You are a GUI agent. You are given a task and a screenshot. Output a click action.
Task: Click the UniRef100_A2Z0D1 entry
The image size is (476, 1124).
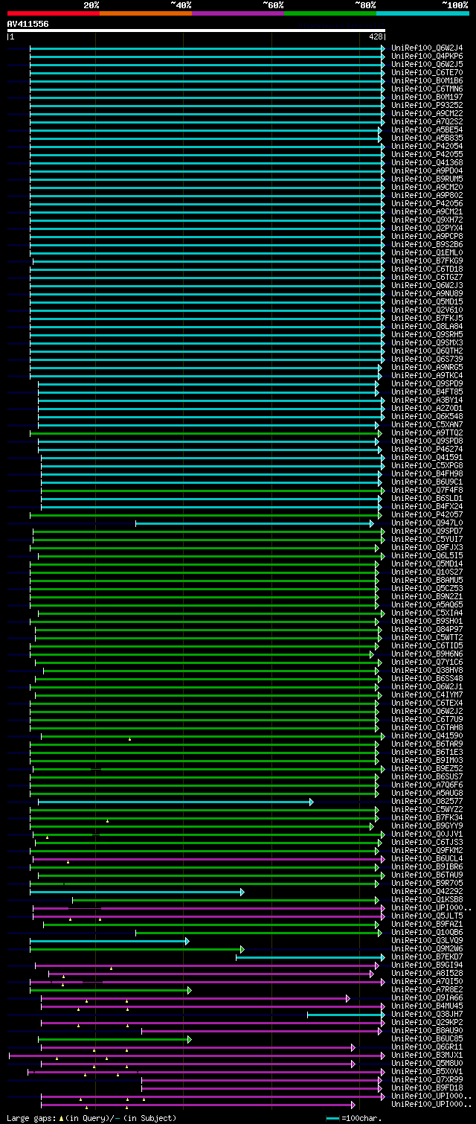427,409
